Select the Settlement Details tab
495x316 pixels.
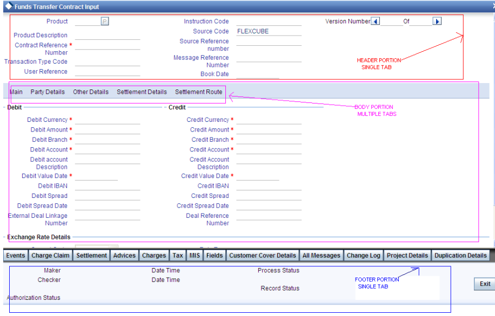click(x=142, y=92)
